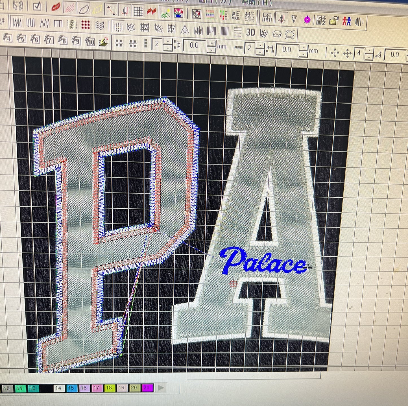
Task: Increase the first spinner showing value 2
Action: click(168, 42)
